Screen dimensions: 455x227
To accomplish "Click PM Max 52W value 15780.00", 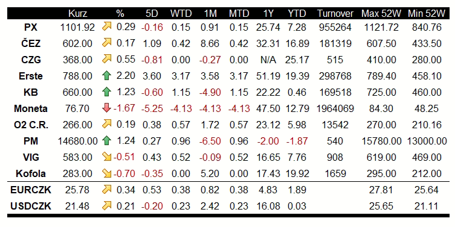I will coord(381,141).
